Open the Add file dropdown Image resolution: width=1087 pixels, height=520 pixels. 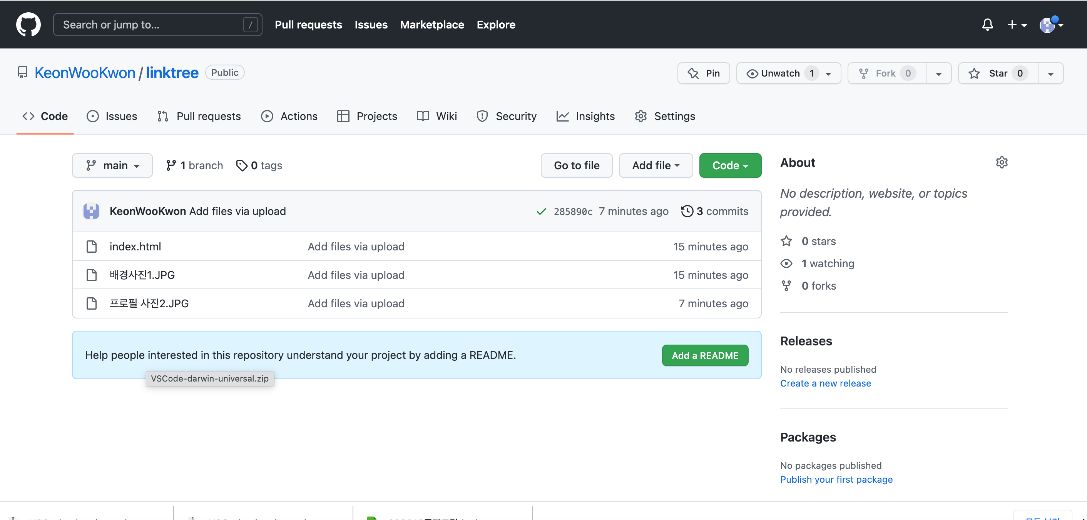point(656,165)
